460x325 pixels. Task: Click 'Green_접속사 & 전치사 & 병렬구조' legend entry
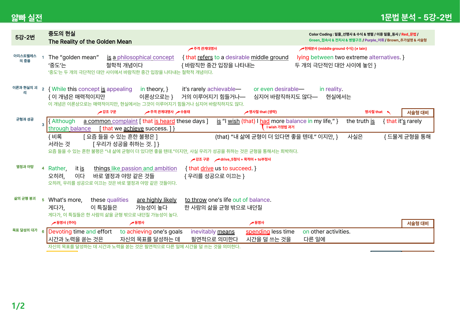(335, 40)
